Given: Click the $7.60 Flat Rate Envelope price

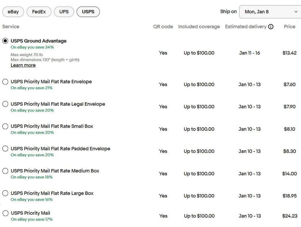Looking at the screenshot, I should pyautogui.click(x=290, y=85).
